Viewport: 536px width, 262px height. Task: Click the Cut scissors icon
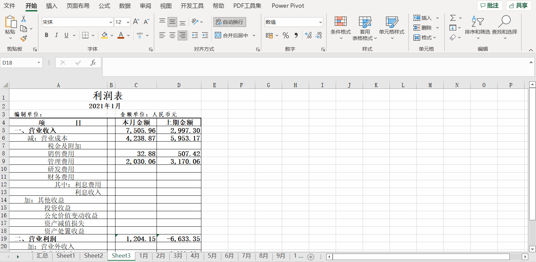point(24,19)
